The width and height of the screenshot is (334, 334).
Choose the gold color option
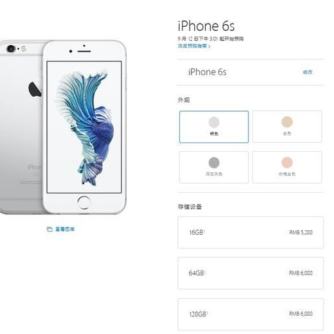287,127
